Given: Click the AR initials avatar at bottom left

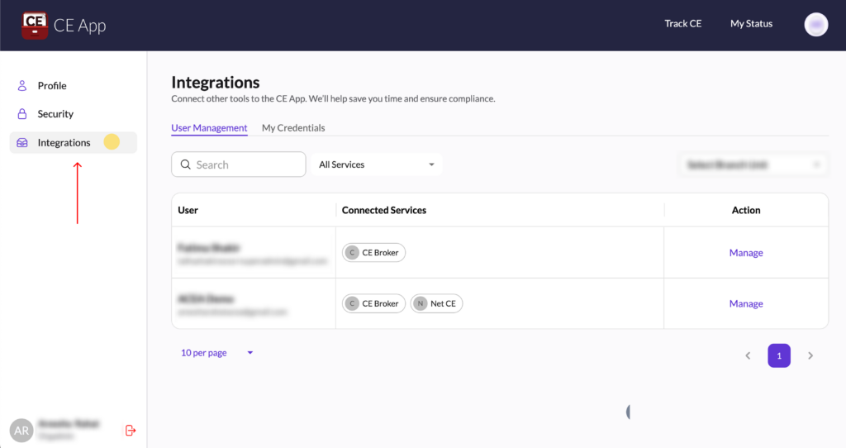Looking at the screenshot, I should pos(21,430).
